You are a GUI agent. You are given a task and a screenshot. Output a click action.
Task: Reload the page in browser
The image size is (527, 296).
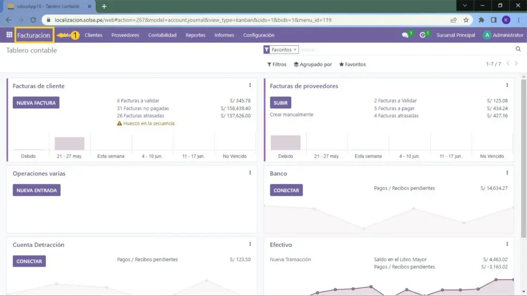coord(33,20)
